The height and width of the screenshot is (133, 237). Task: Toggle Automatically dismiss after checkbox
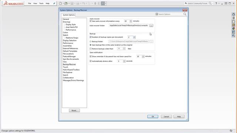91,61
